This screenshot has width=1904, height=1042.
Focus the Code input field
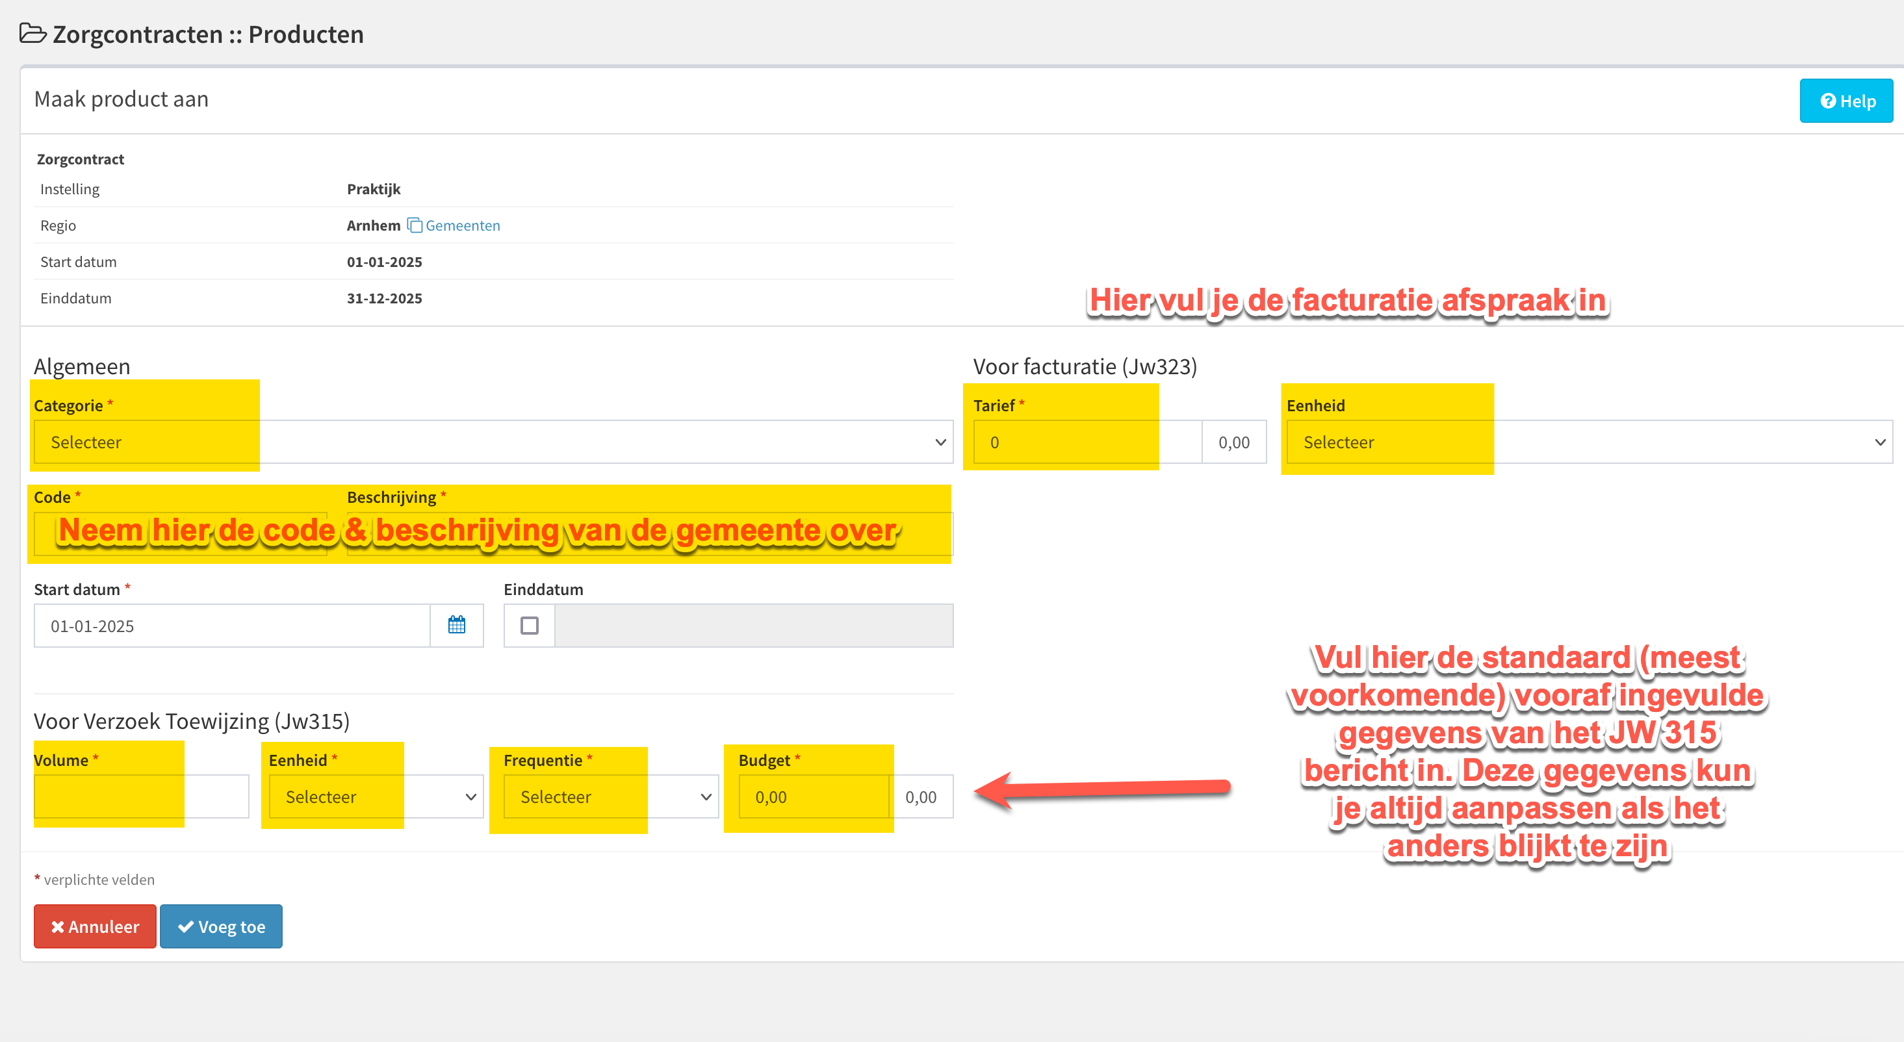(181, 533)
